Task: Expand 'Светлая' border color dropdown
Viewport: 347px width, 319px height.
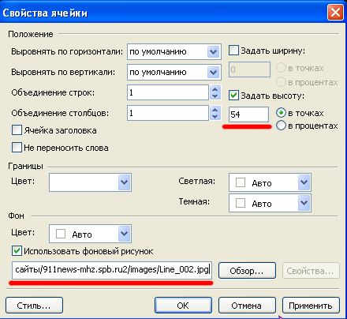Action: point(304,182)
